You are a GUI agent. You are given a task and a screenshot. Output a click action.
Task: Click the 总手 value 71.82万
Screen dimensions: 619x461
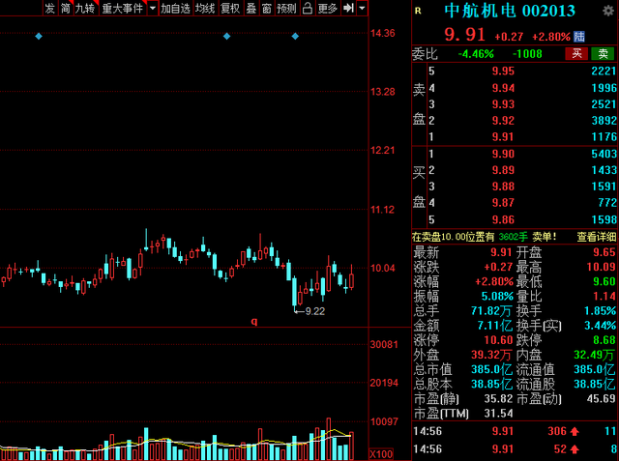(x=491, y=311)
